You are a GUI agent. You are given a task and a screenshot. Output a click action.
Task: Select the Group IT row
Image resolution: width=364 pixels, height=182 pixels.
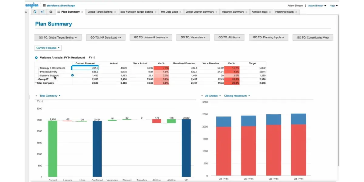click(150, 79)
